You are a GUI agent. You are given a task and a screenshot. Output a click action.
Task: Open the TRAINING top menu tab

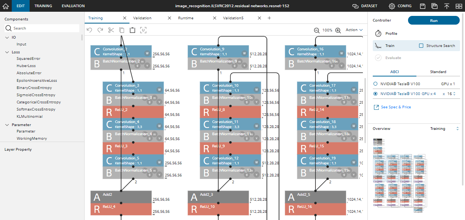click(43, 6)
